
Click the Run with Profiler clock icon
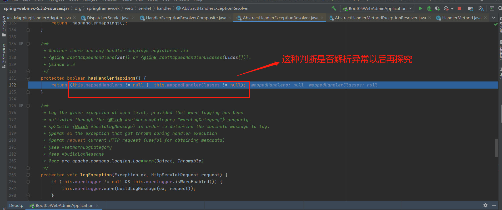point(446,8)
